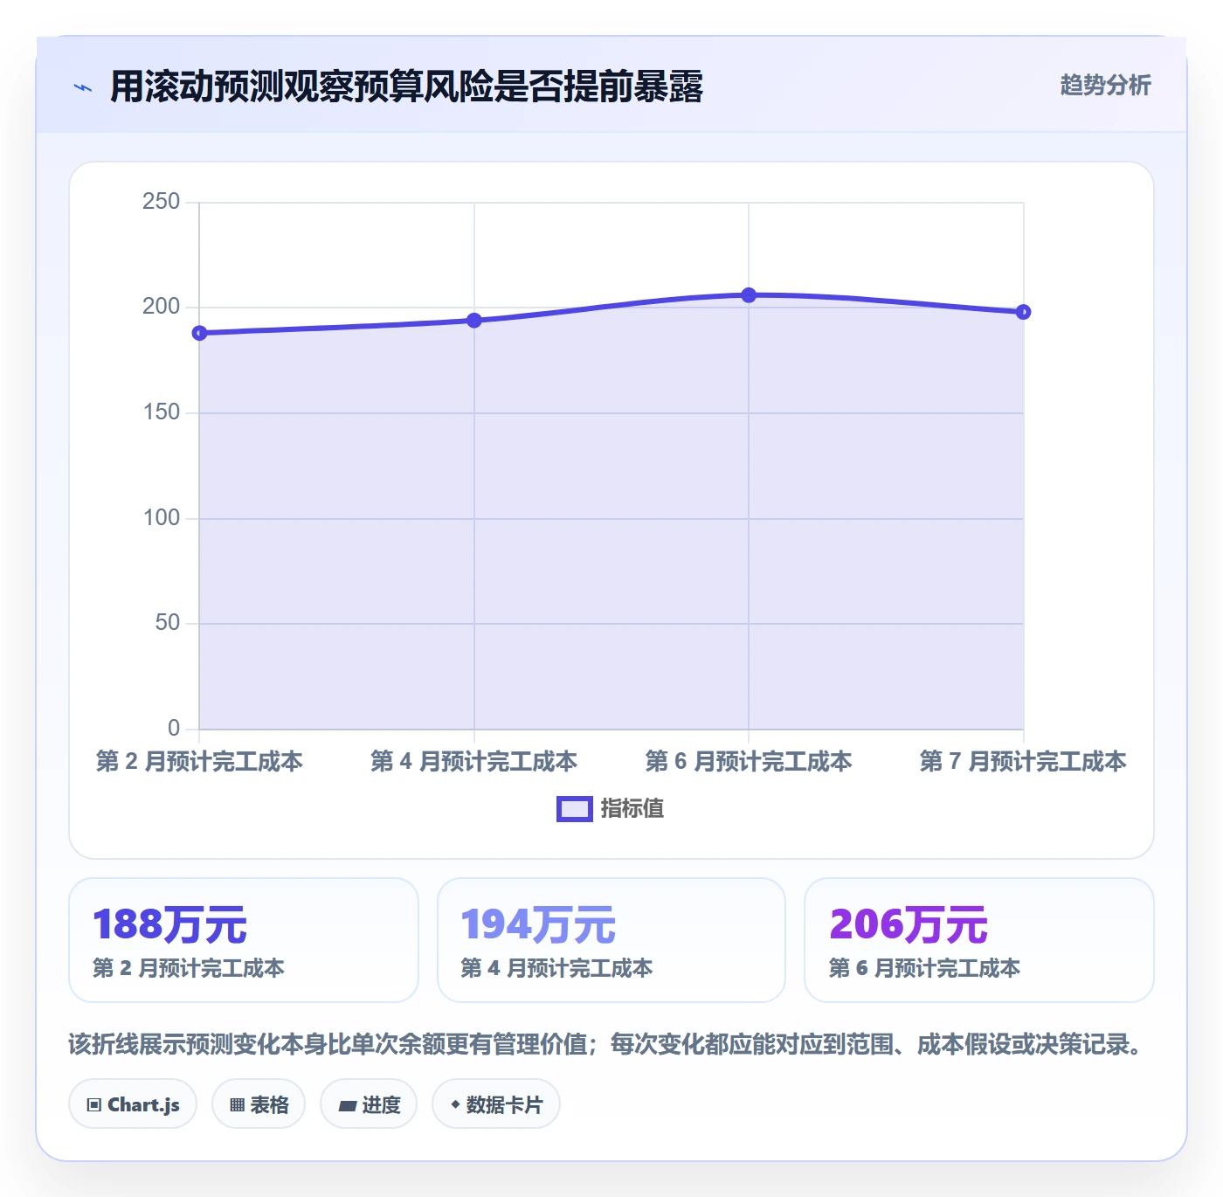Viewport: 1223px width, 1197px height.
Task: Click the Chart.js tag chip
Action: coord(133,1104)
